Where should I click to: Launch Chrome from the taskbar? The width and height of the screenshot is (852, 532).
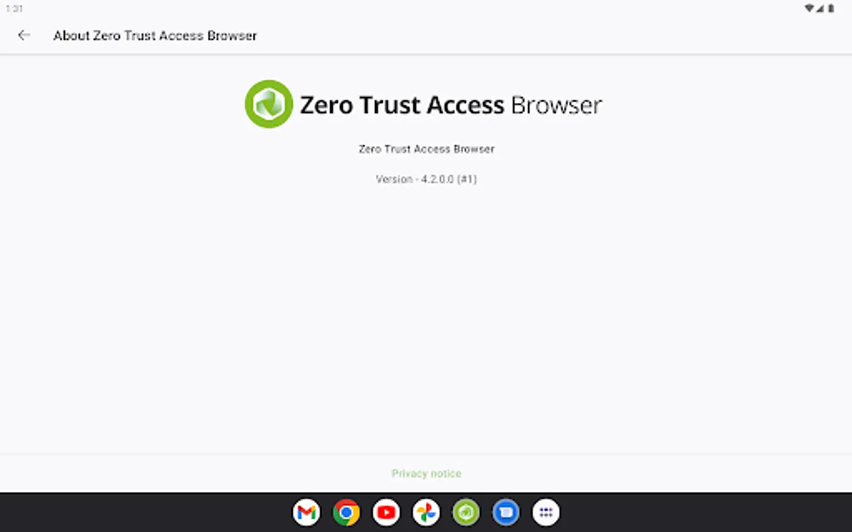click(x=346, y=512)
